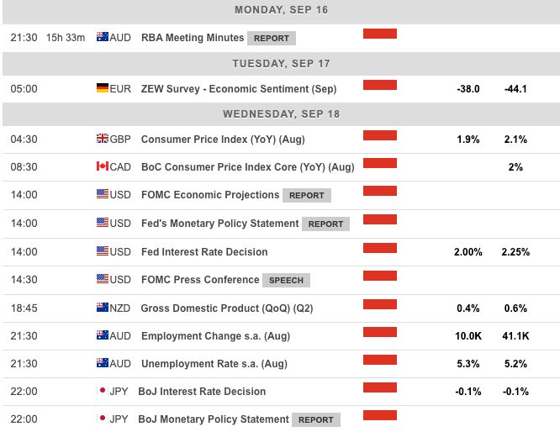Select the Tuesday, Sep 17 date header
The width and height of the screenshot is (560, 432).
click(x=281, y=63)
